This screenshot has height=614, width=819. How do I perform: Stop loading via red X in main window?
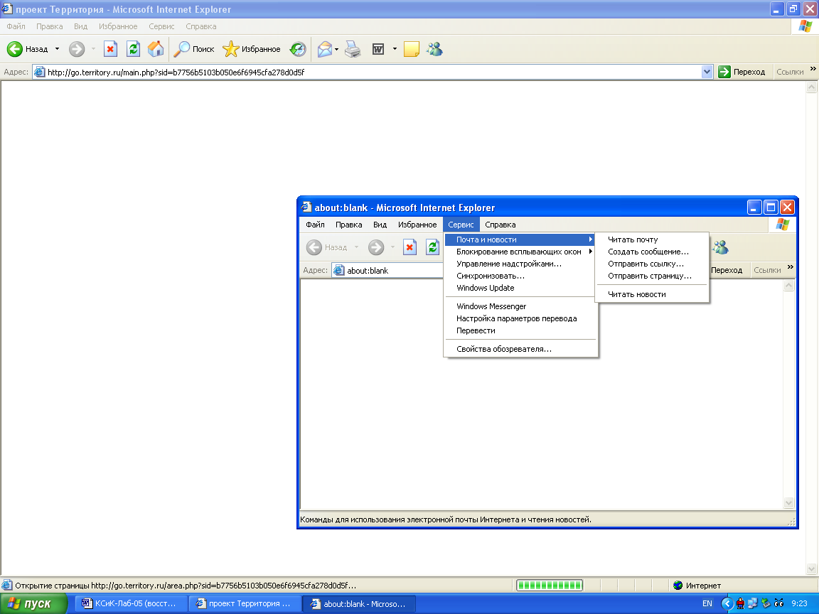[110, 49]
